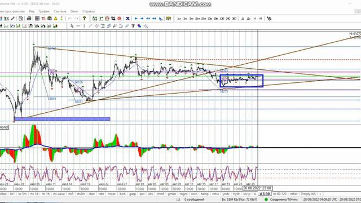Click the yellow-green grid icon
Image resolution: width=361 pixels, height=203 pixels.
tap(169, 19)
